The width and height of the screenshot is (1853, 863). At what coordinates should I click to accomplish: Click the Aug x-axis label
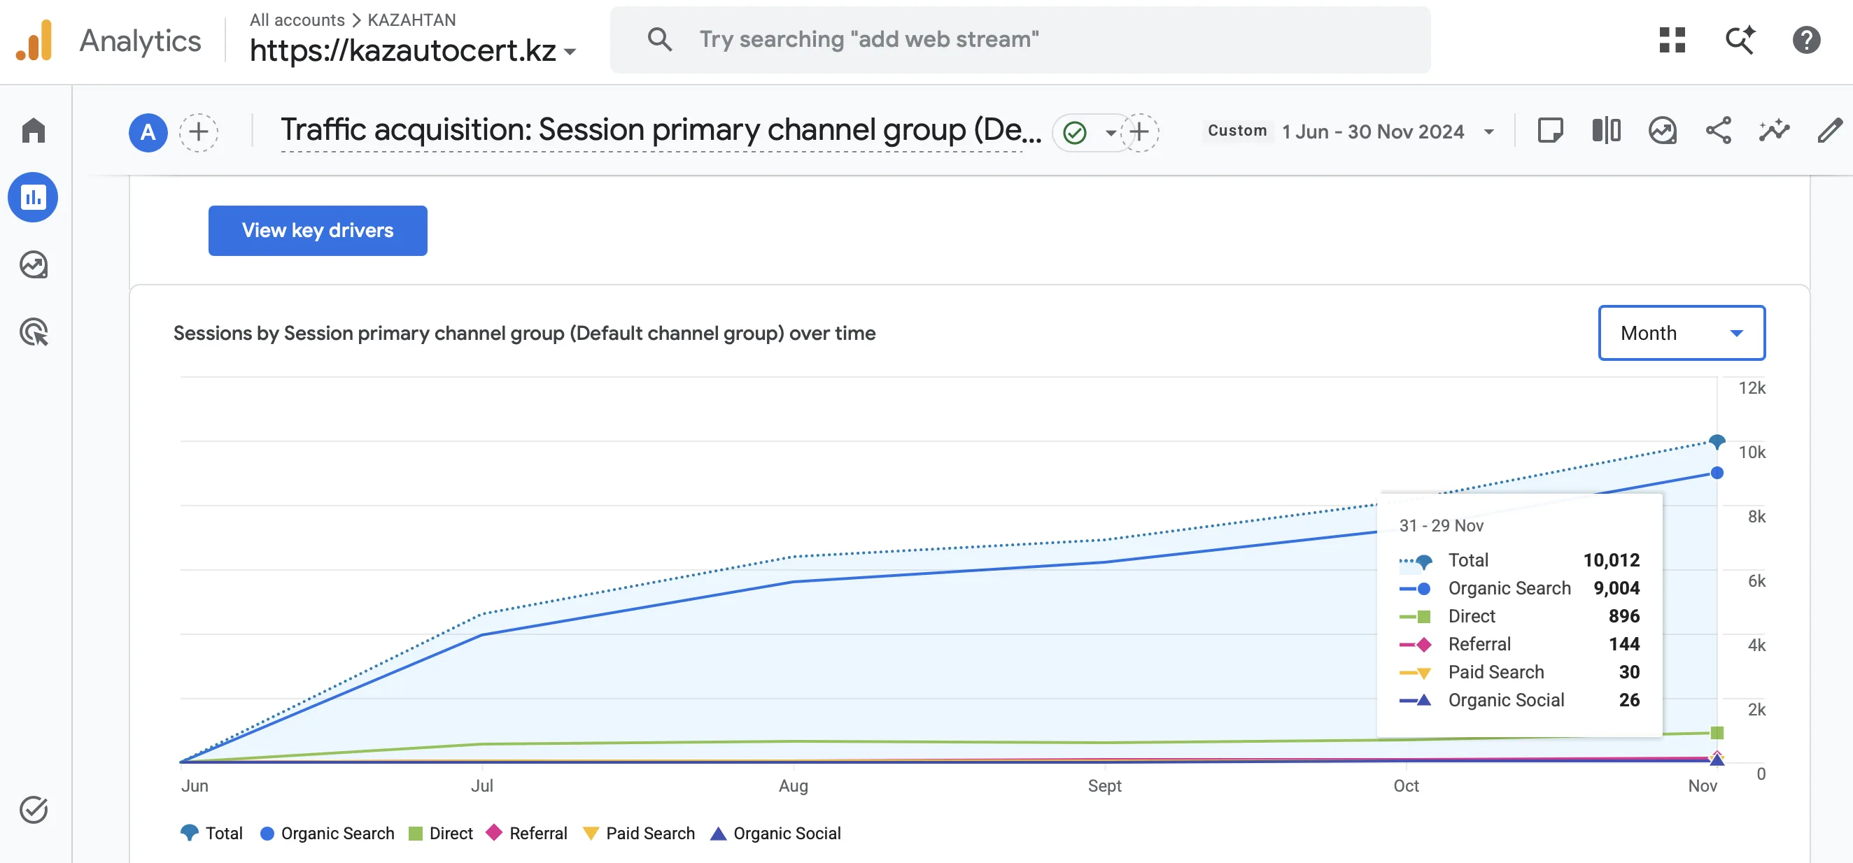point(794,785)
